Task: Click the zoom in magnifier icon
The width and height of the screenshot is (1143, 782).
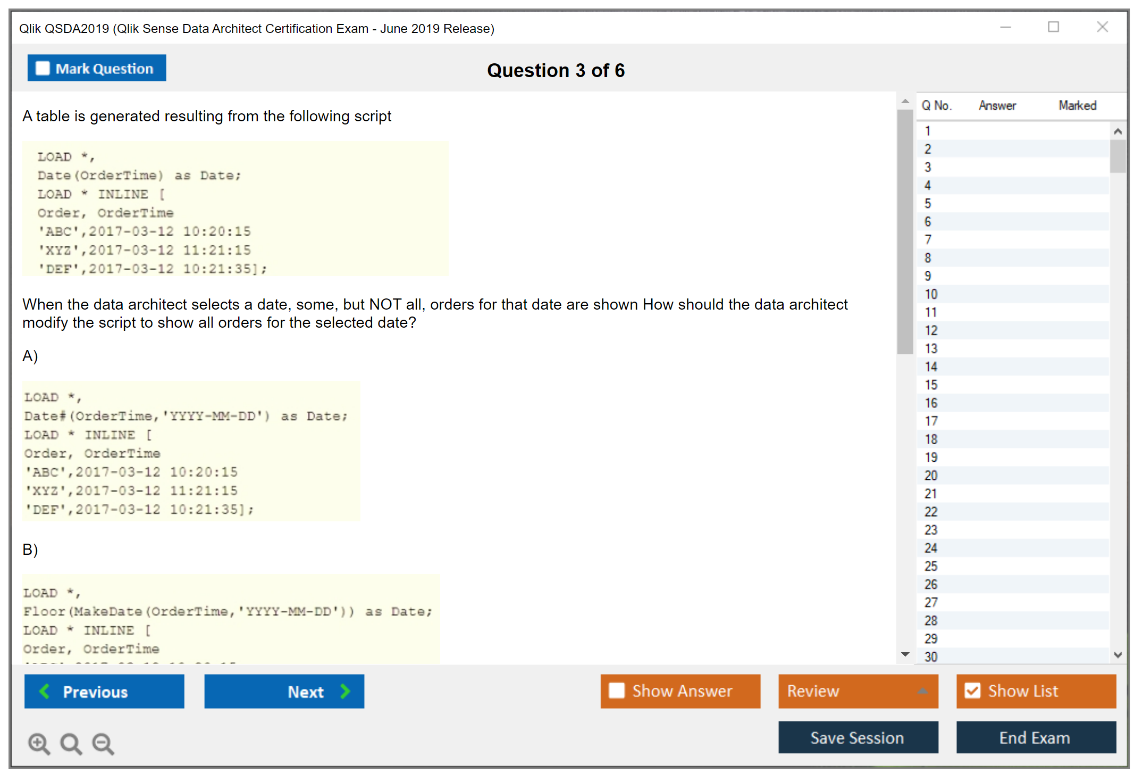Action: (39, 743)
